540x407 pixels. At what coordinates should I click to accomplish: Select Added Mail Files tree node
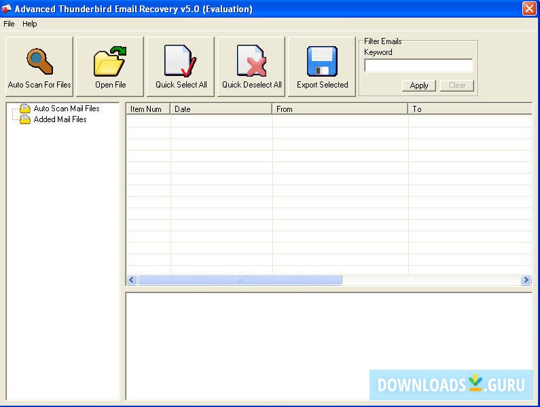point(60,119)
